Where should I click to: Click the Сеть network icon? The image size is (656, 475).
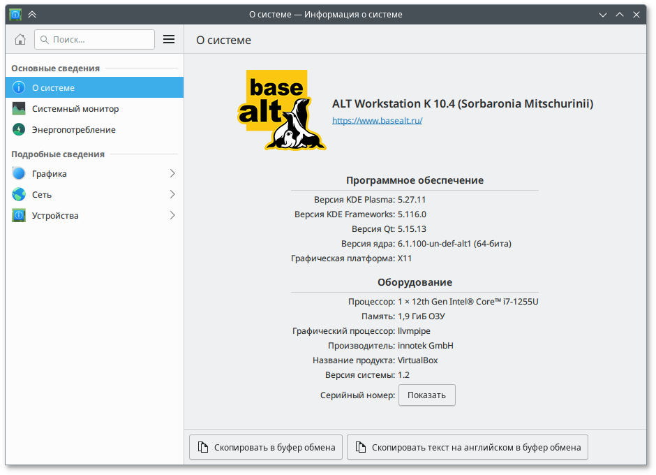pos(19,195)
